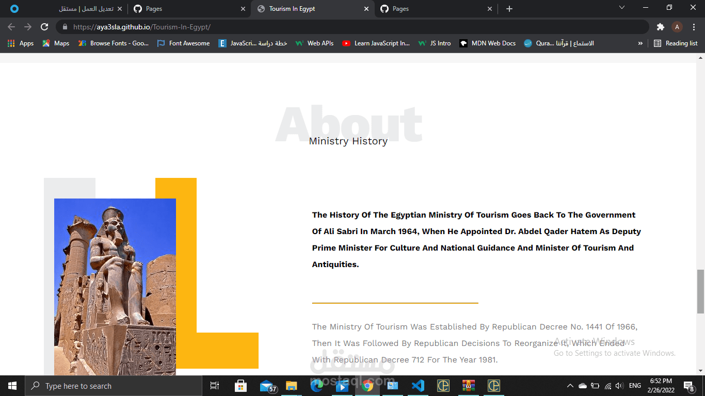Select the Tourism In Egypt tab
The width and height of the screenshot is (705, 396).
pyautogui.click(x=312, y=9)
